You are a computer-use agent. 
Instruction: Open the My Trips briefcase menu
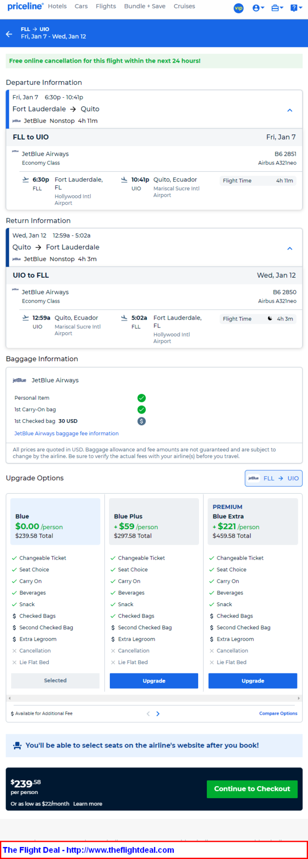277,8
